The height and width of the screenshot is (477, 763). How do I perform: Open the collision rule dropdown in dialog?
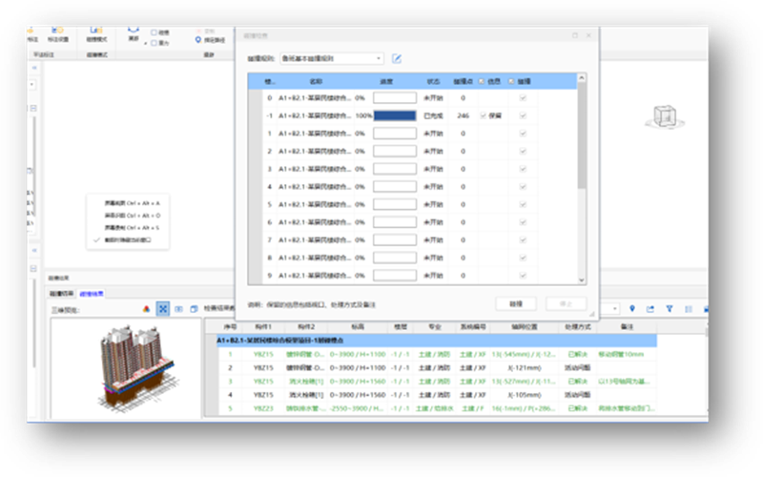coord(332,58)
